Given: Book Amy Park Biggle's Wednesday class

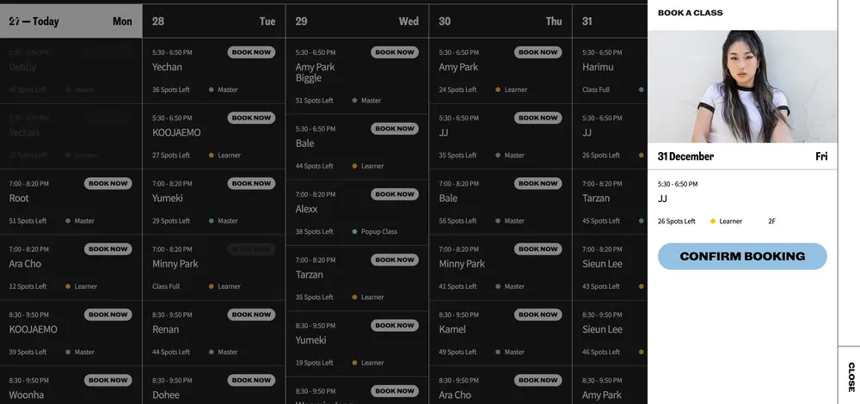Looking at the screenshot, I should coord(395,52).
